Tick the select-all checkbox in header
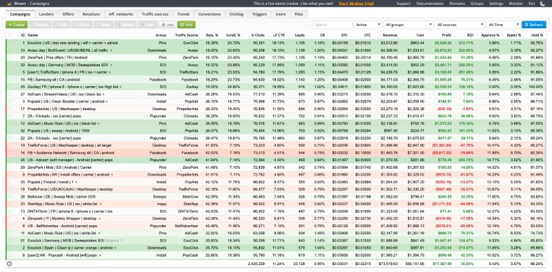This screenshot has width=552, height=272. coord(10,35)
